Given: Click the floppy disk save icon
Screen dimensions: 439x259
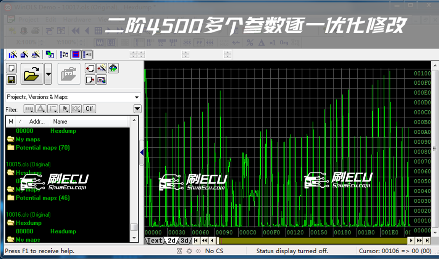Looking at the screenshot, I should (x=11, y=80).
